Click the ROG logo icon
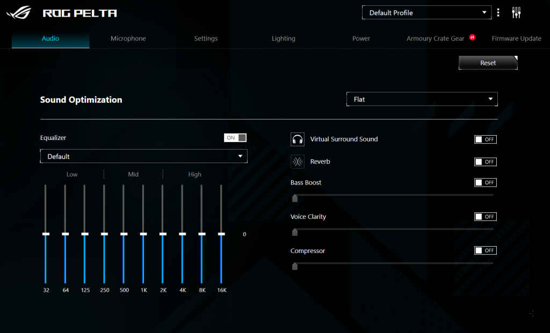 click(x=19, y=13)
